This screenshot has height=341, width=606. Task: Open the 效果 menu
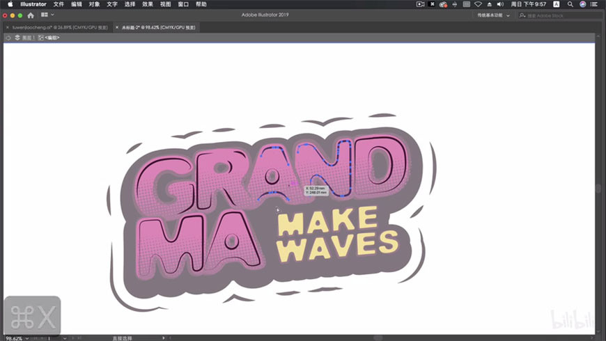(x=148, y=4)
